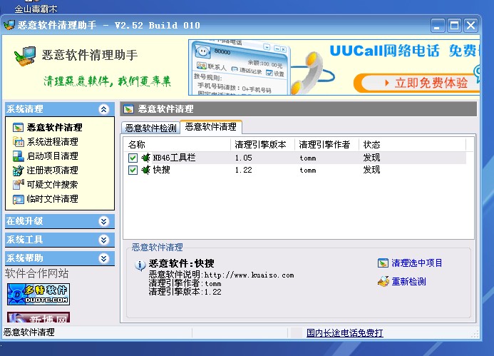Click version 1.22 in the 快搜 table row
Image resolution: width=494 pixels, height=356 pixels.
(244, 171)
